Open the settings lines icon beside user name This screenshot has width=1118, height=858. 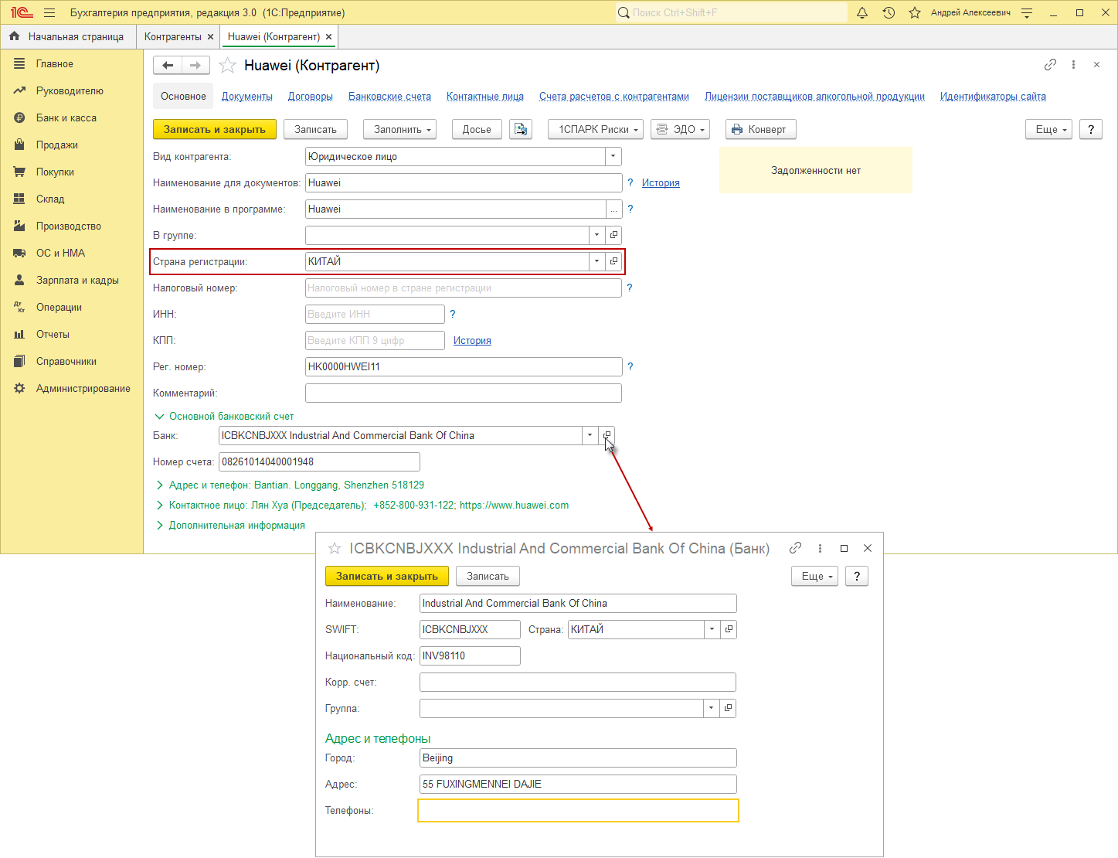click(x=1027, y=12)
